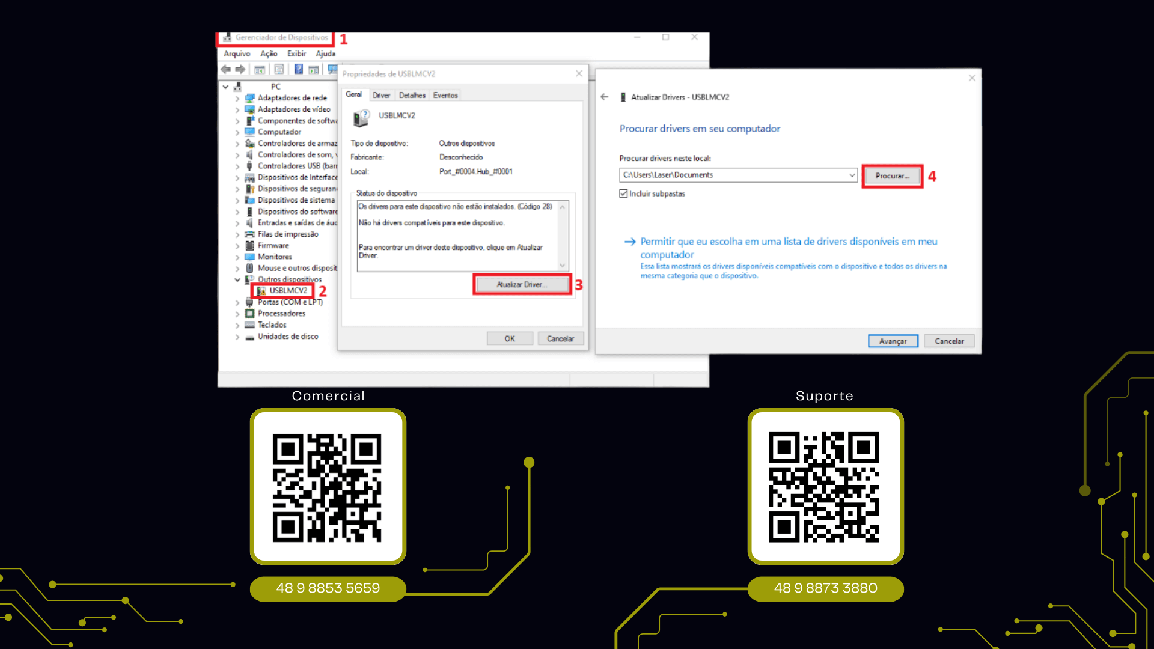Click the Controladores de armazenamento icon
This screenshot has height=649, width=1154.
coord(250,144)
